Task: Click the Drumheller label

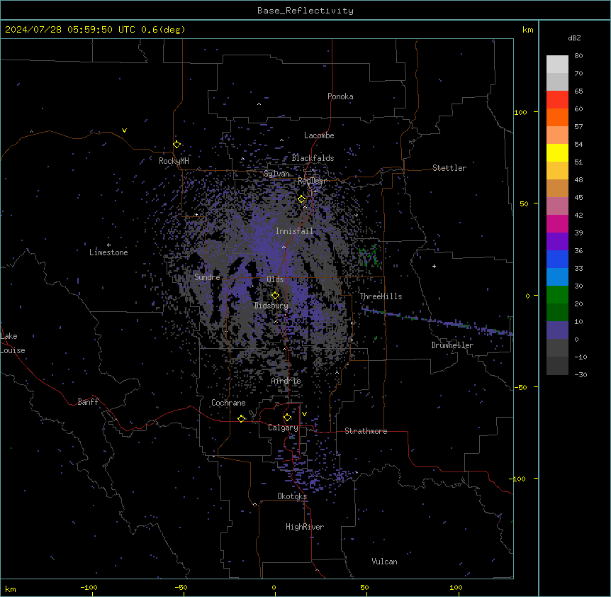Action: (452, 345)
